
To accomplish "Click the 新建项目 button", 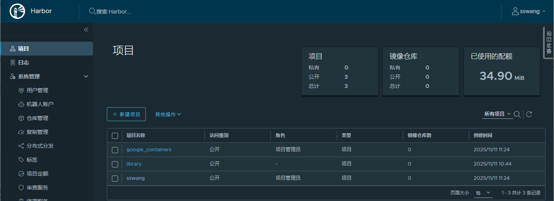I will (x=126, y=114).
